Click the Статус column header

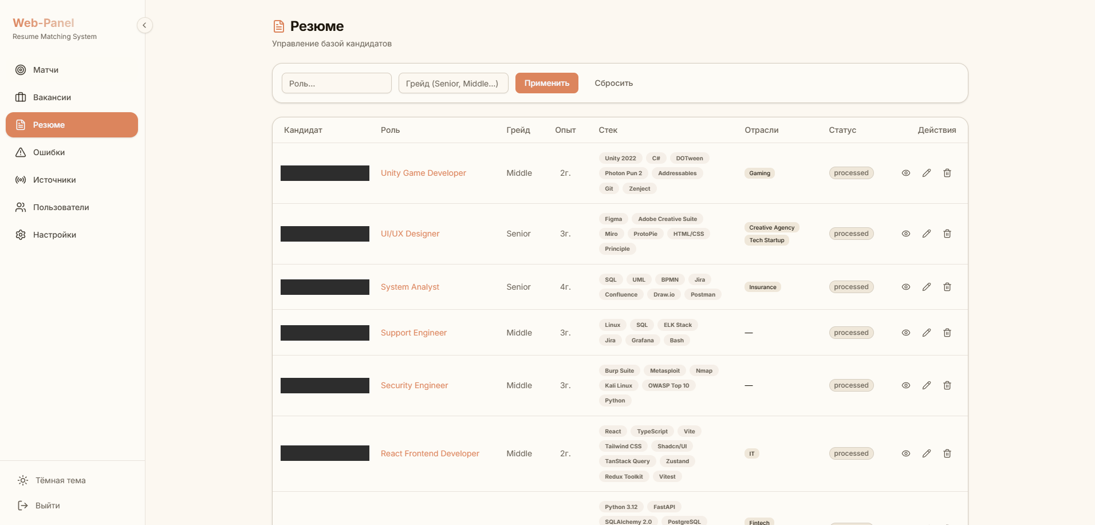pos(842,130)
